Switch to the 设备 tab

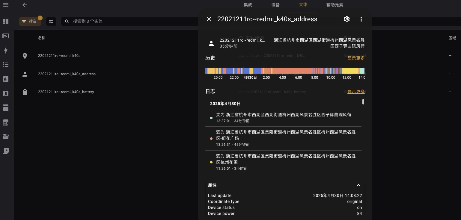point(275,5)
